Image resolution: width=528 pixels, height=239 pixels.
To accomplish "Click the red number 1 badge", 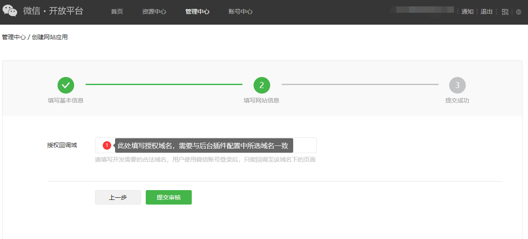I will point(107,145).
